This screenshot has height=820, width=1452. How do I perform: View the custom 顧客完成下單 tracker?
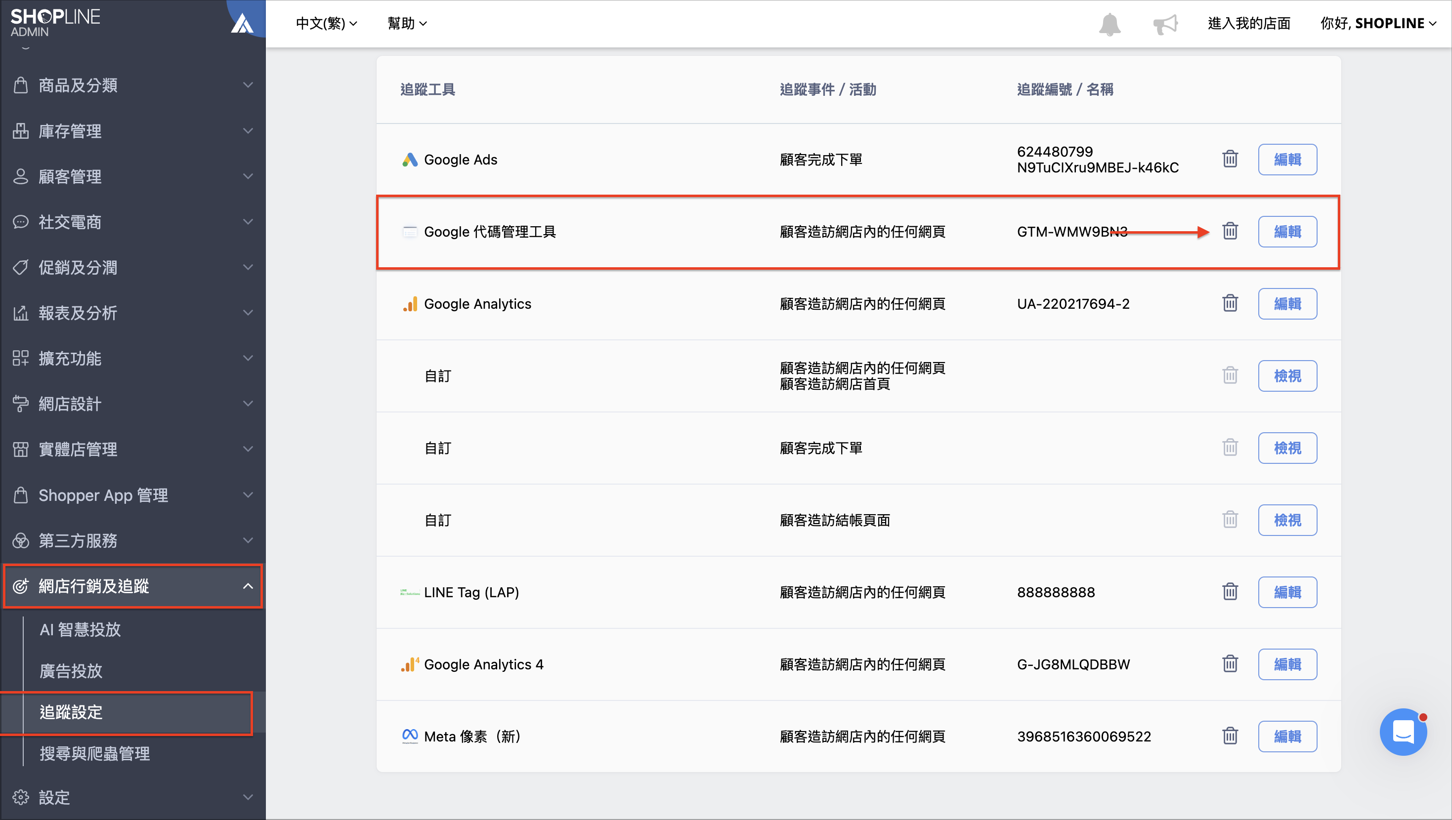point(1287,448)
